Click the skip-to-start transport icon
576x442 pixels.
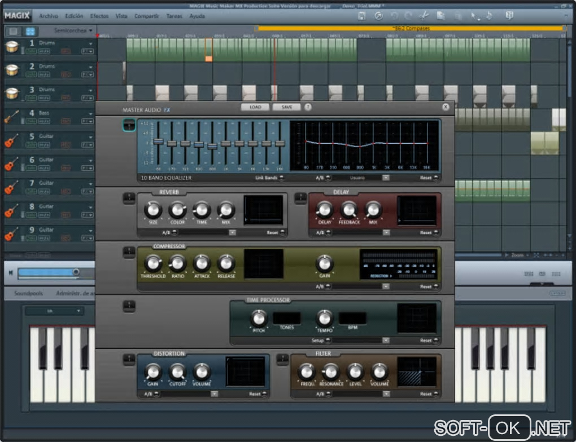11,272
